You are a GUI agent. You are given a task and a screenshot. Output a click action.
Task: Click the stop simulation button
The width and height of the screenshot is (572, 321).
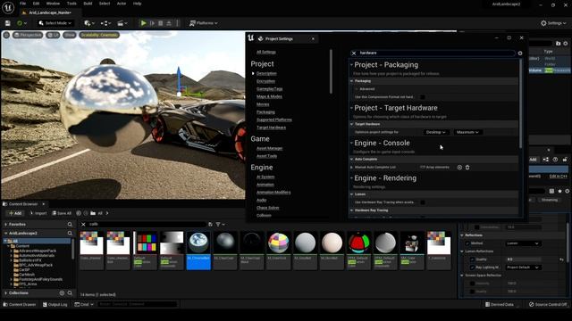click(161, 23)
